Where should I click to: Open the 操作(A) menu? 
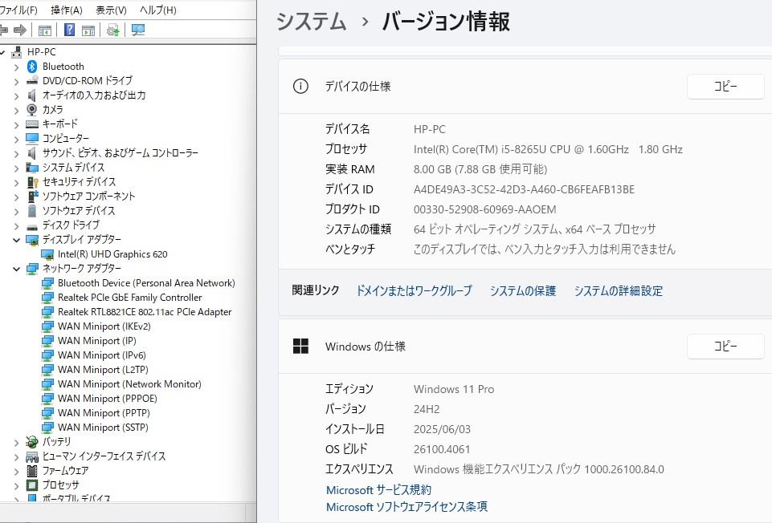click(x=67, y=10)
